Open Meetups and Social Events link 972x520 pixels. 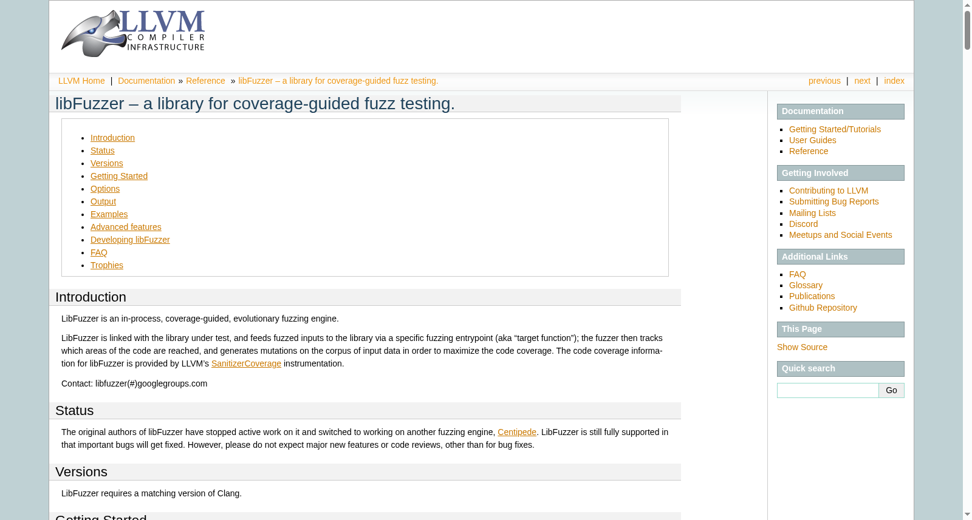pyautogui.click(x=840, y=235)
